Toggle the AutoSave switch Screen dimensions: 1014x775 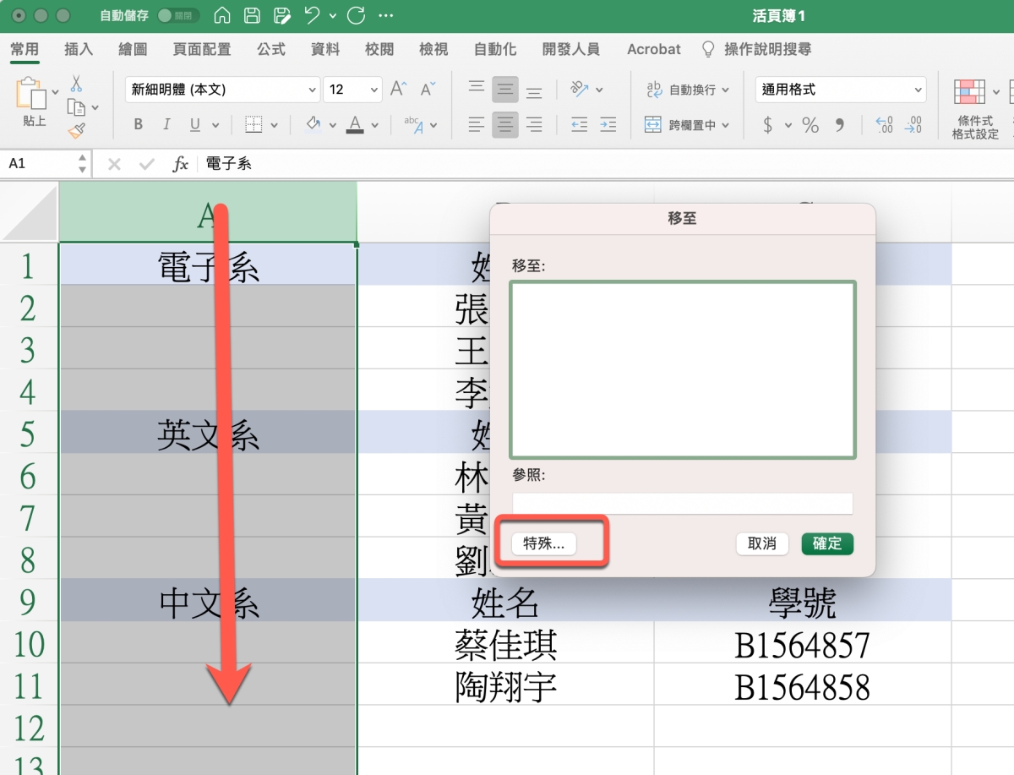click(177, 15)
